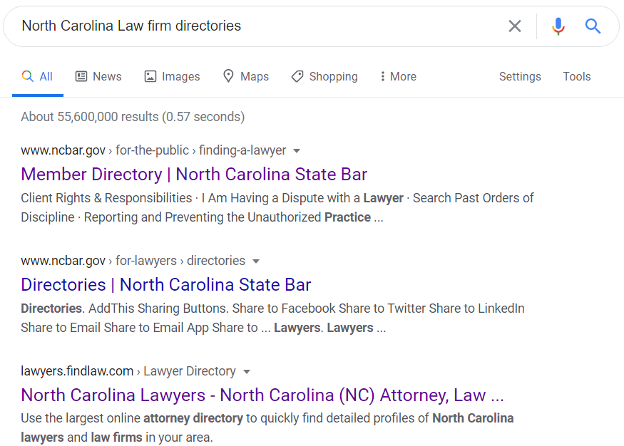624x446 pixels.
Task: Open the Shopping tab
Action: coord(324,76)
